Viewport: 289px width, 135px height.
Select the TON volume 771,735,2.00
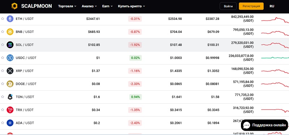pos(244,95)
